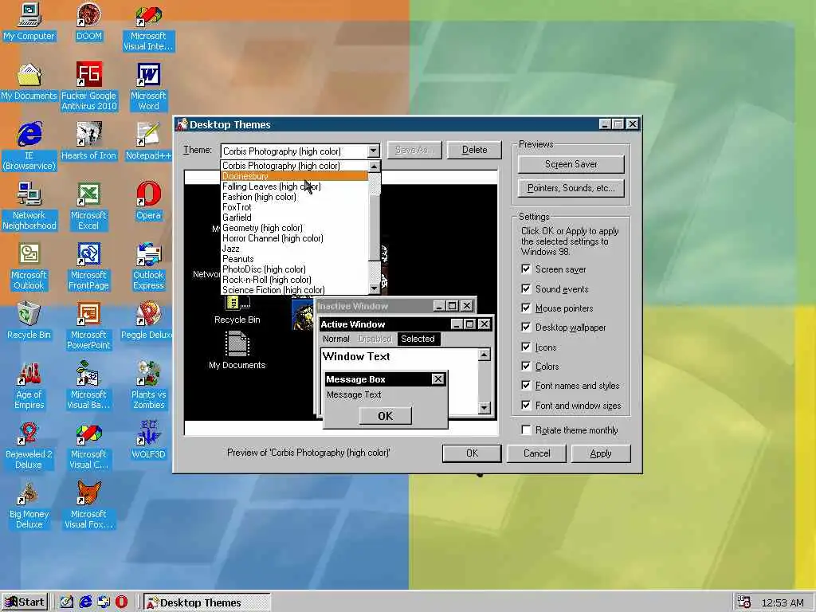Click Pointers, Sounds, etc. preview button

click(571, 188)
